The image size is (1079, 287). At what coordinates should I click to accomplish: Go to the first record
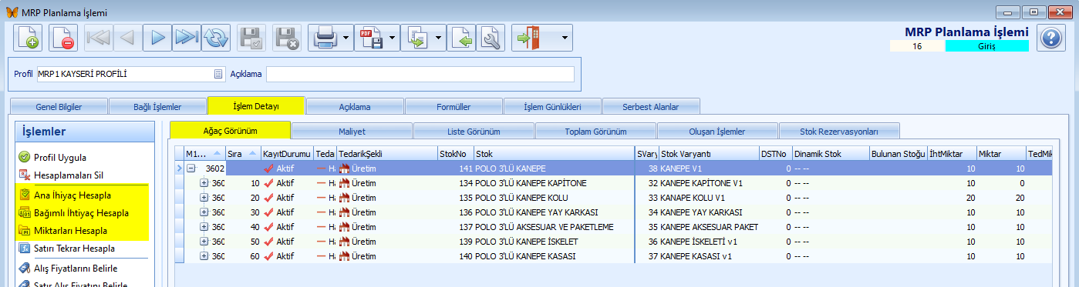point(99,38)
